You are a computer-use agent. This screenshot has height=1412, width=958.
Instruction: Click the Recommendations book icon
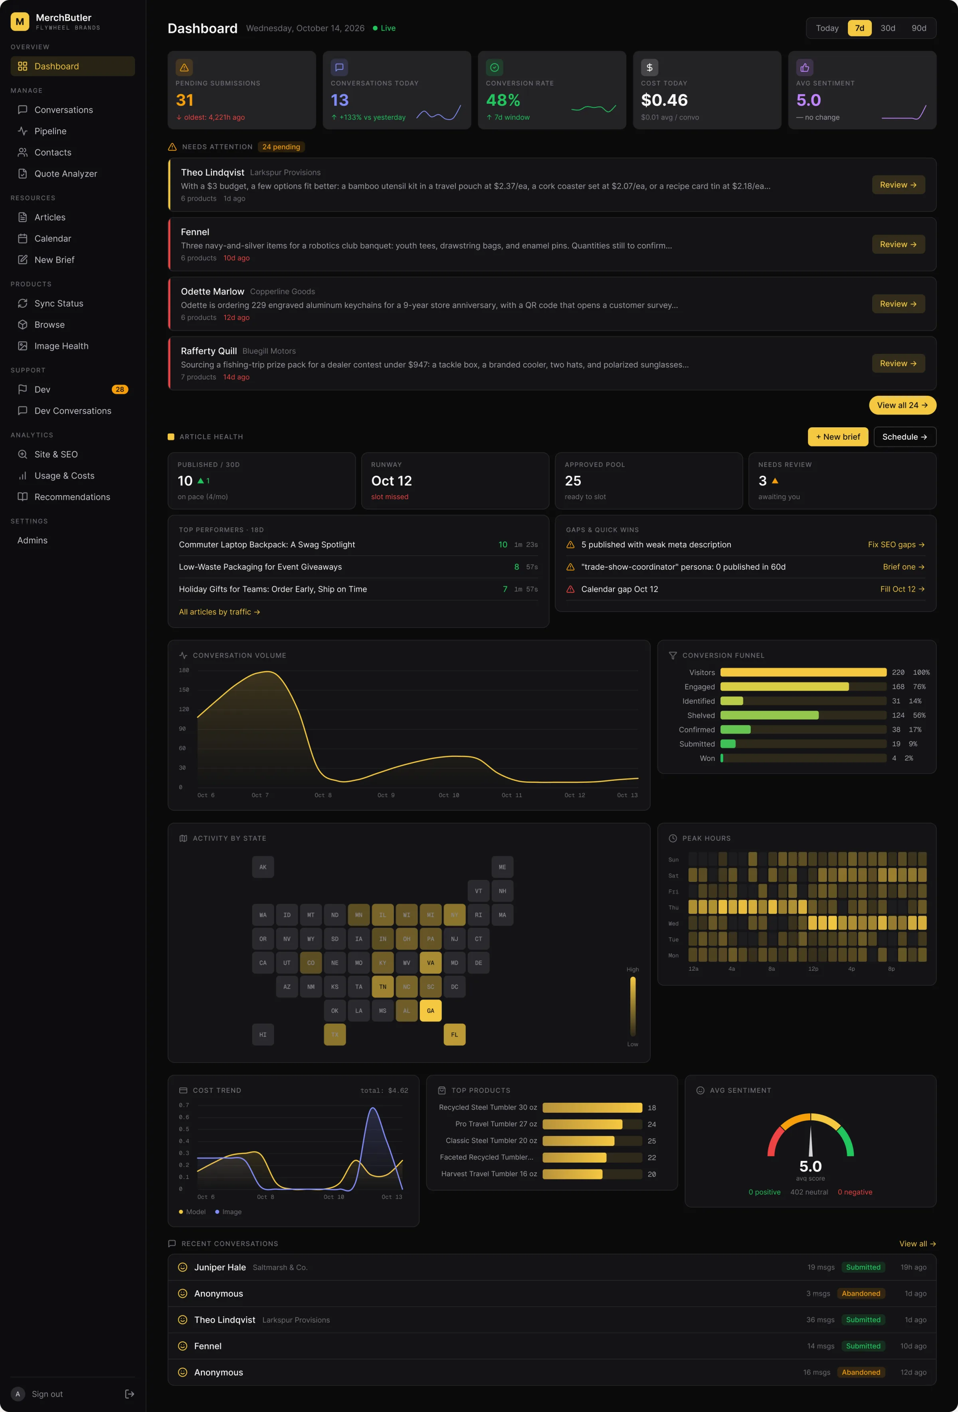tap(22, 497)
